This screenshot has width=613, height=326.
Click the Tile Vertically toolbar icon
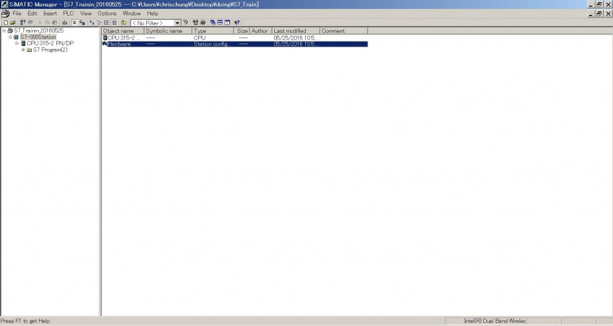click(x=227, y=23)
